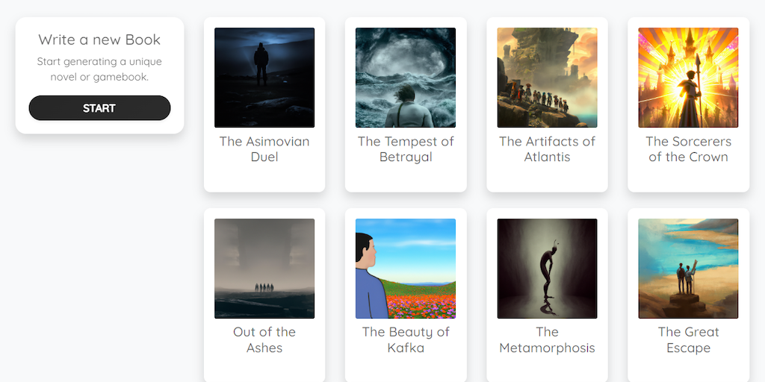765x382 pixels.
Task: Click The Beauty of Kafka title text
Action: 406,339
